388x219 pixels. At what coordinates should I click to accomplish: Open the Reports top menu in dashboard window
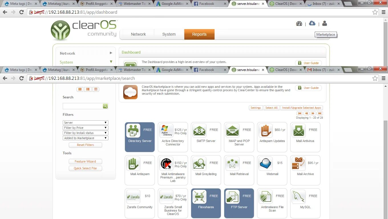click(x=199, y=34)
